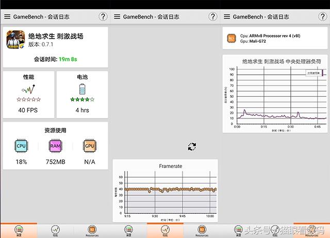Click the legend box in CPU load chart
This screenshot has width=330, height=238.
pyautogui.click(x=314, y=73)
